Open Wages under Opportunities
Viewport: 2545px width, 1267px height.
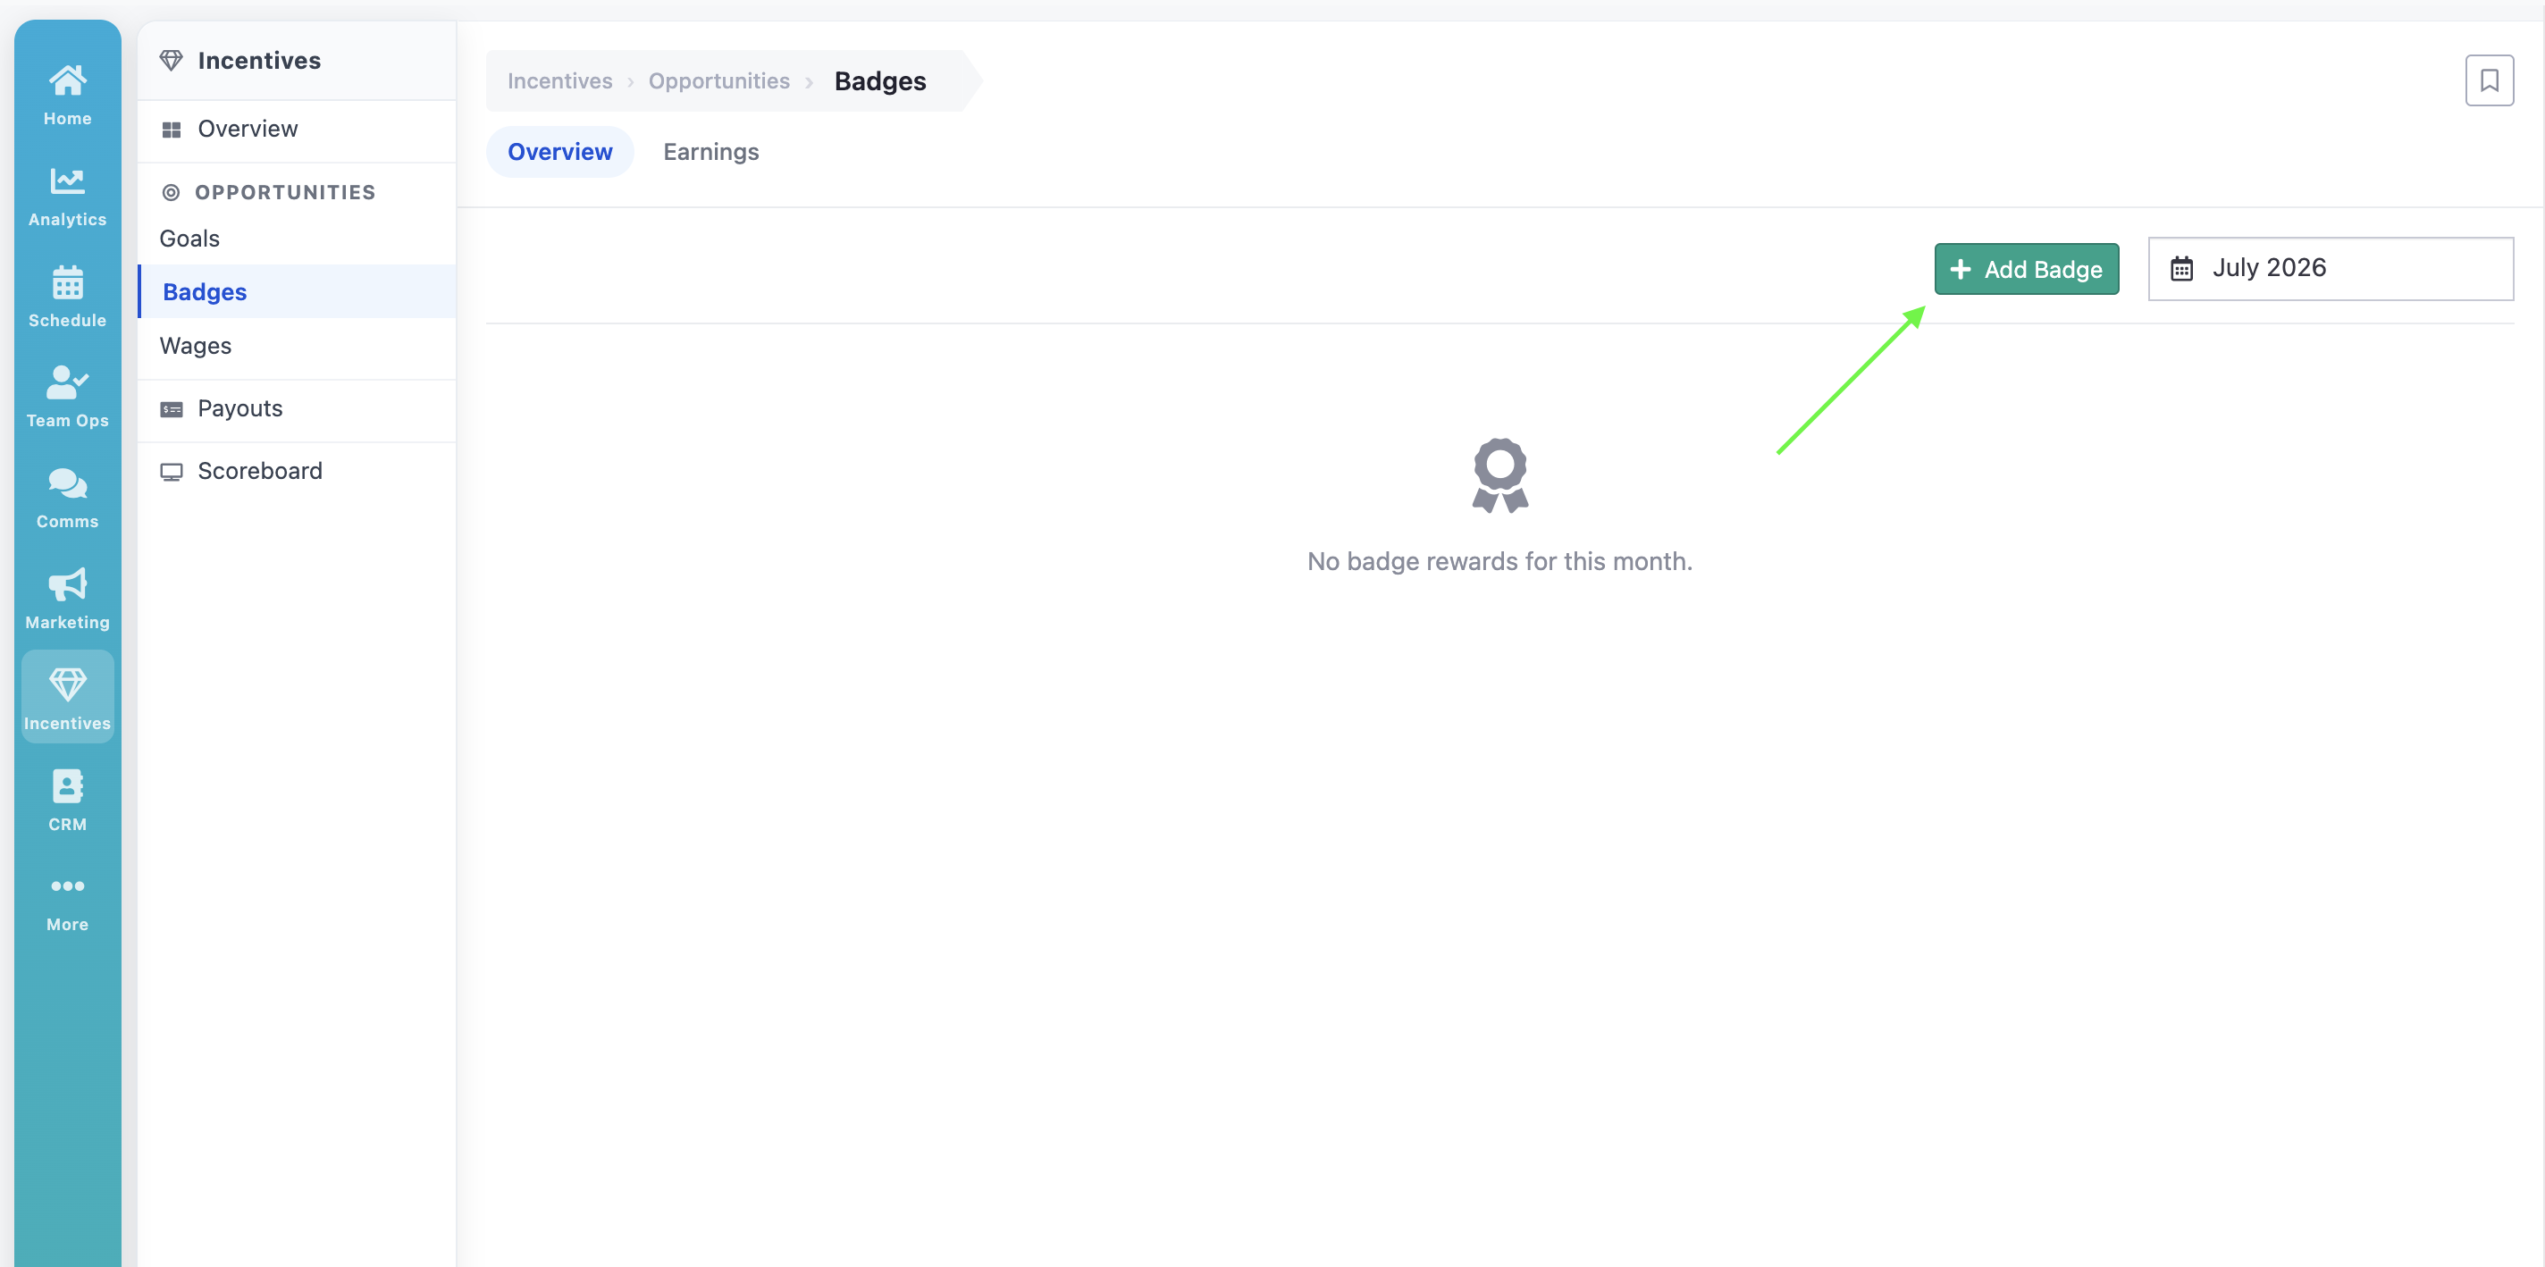click(297, 346)
